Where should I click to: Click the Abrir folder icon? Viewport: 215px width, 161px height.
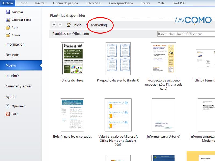click(x=8, y=27)
